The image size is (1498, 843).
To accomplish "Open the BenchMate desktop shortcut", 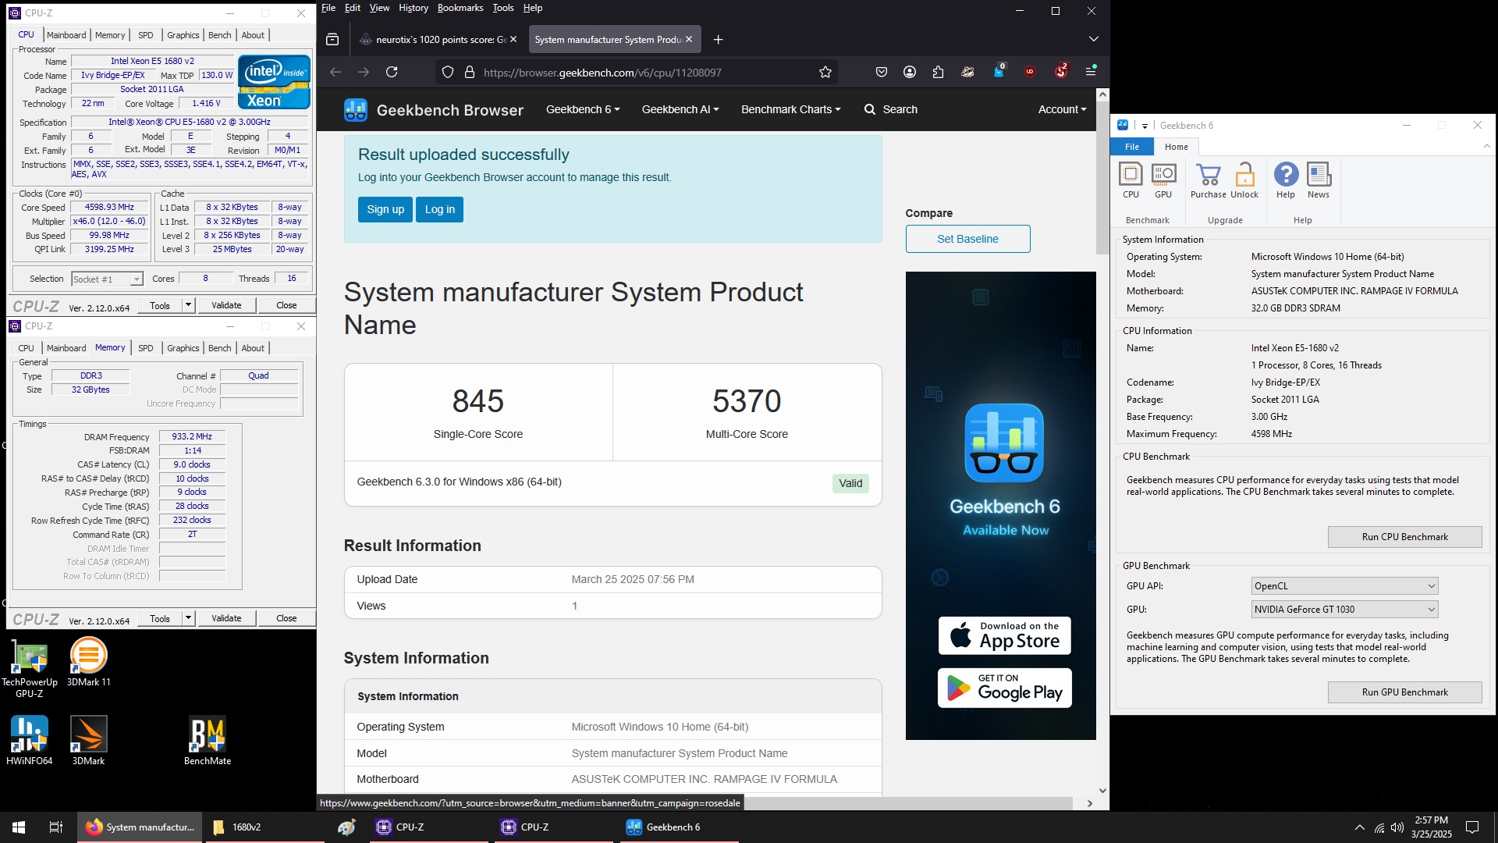I will pyautogui.click(x=208, y=741).
